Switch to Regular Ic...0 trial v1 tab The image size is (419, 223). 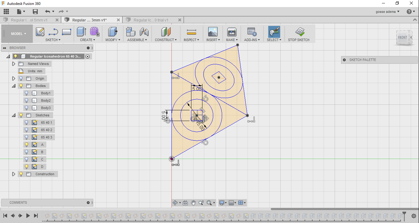151,20
